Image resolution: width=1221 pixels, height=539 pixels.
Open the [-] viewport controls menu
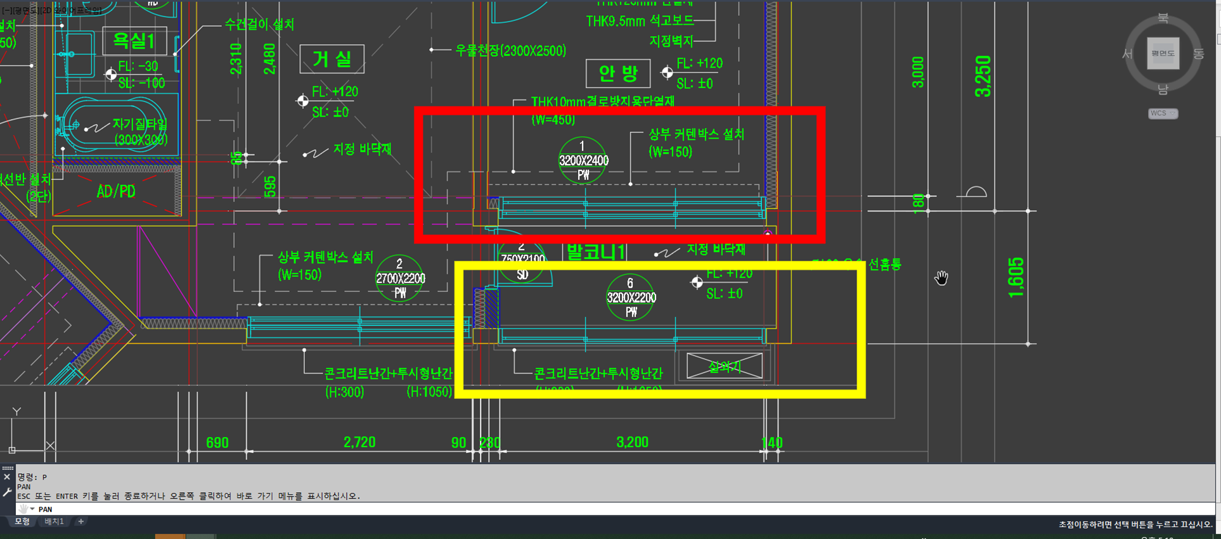point(6,11)
